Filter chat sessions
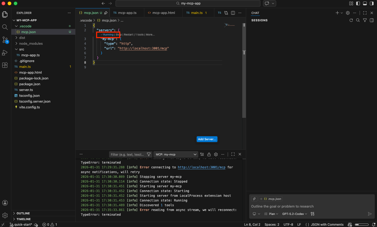Viewport: 377px width, 227px height. coord(365,20)
